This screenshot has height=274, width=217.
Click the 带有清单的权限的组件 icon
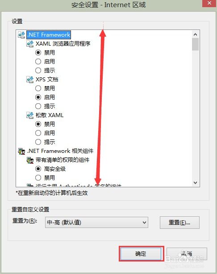[x=30, y=160]
